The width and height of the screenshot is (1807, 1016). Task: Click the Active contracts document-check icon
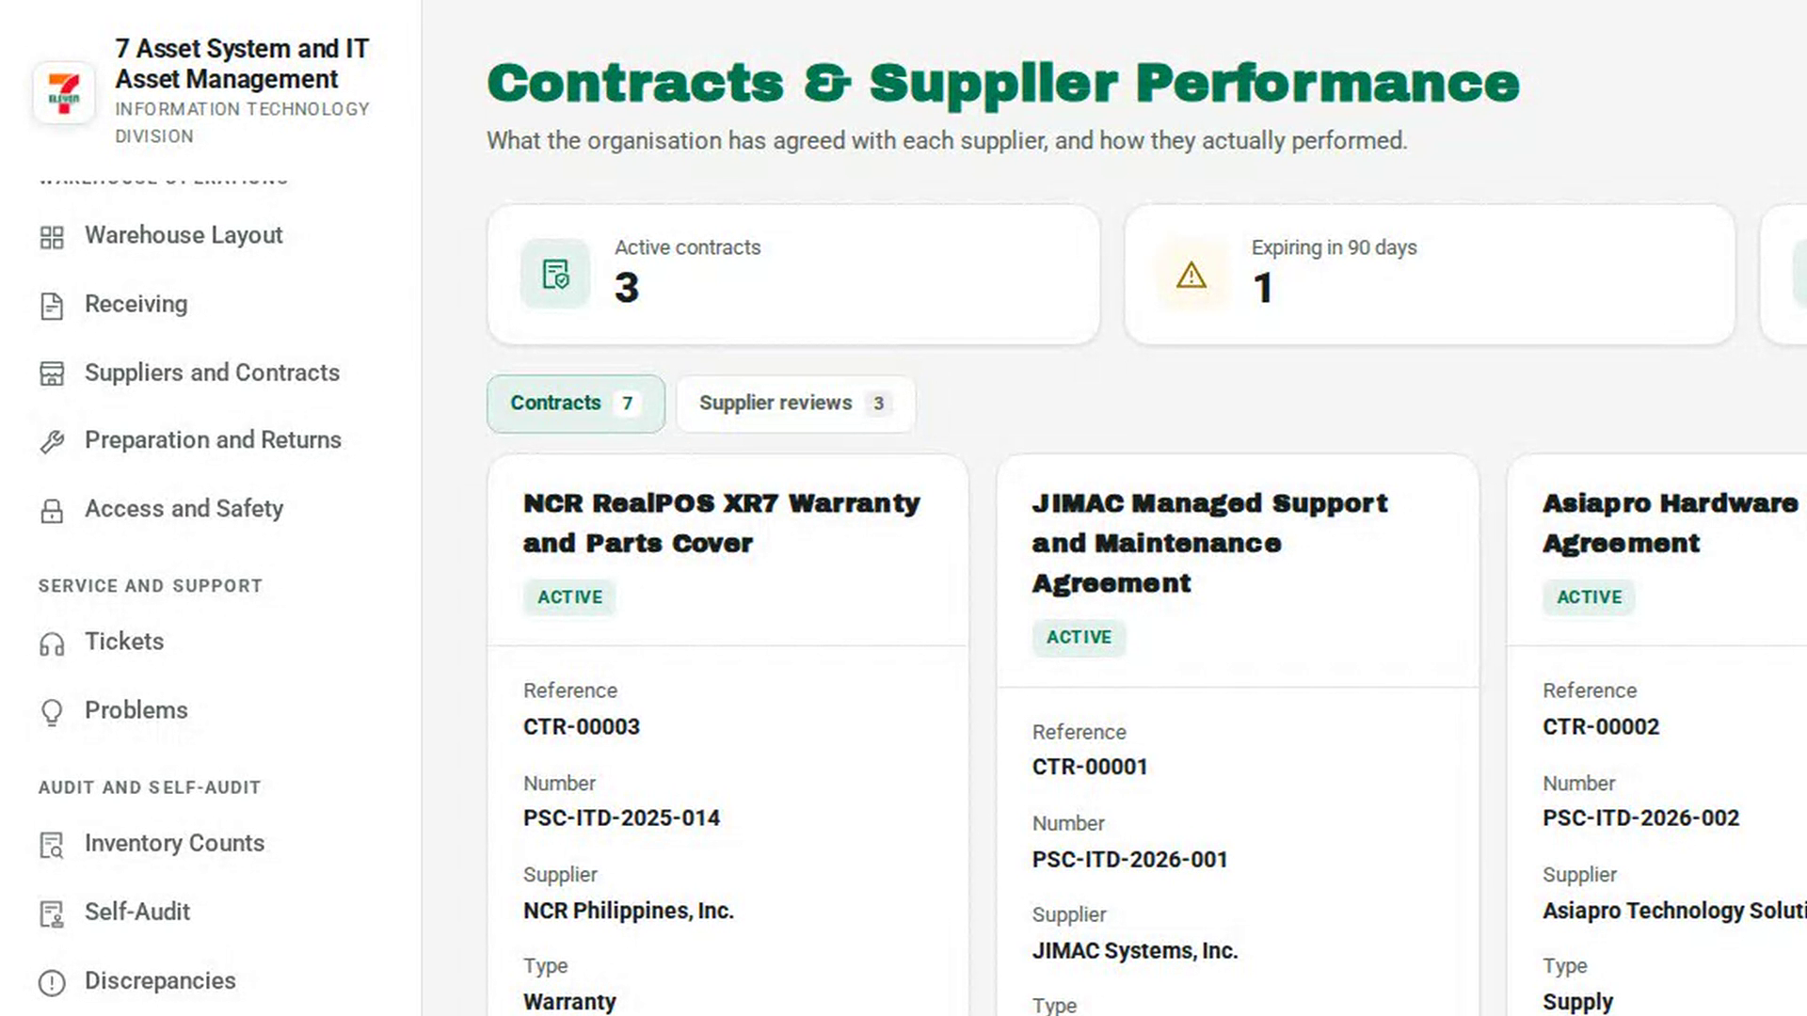tap(555, 274)
